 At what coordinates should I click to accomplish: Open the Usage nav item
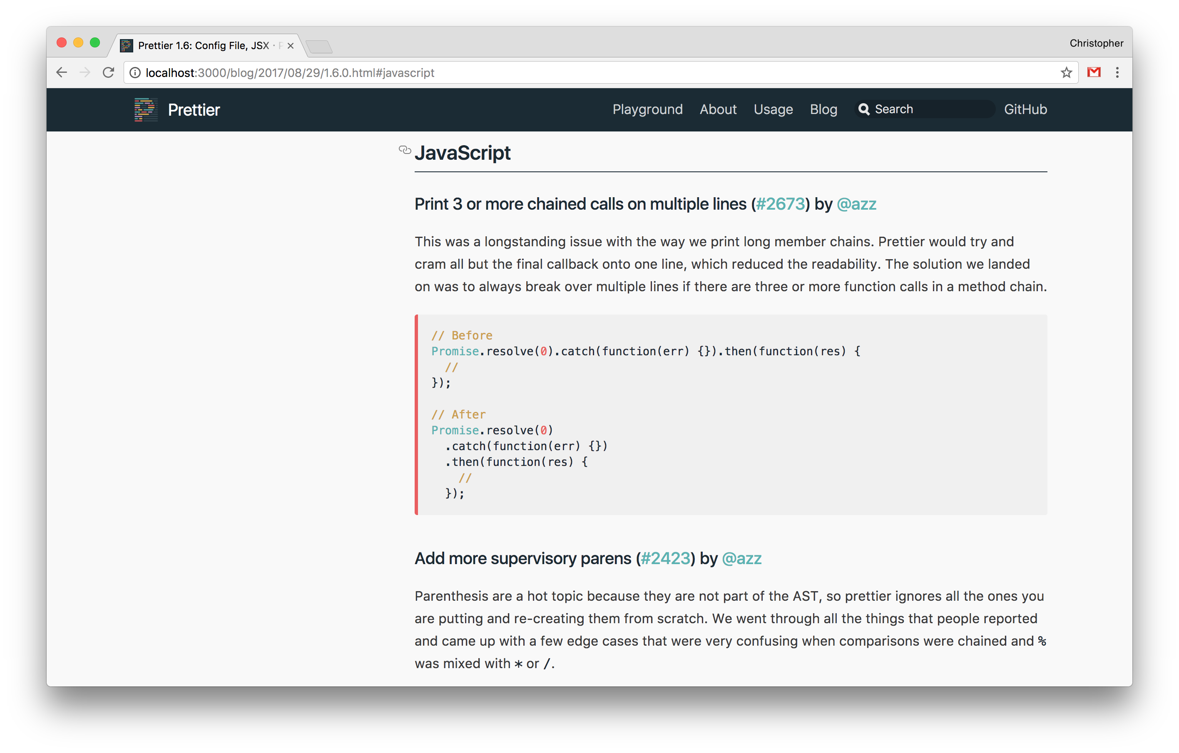(x=773, y=109)
